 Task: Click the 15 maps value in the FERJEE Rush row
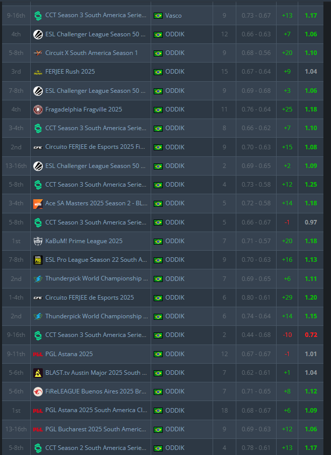224,72
